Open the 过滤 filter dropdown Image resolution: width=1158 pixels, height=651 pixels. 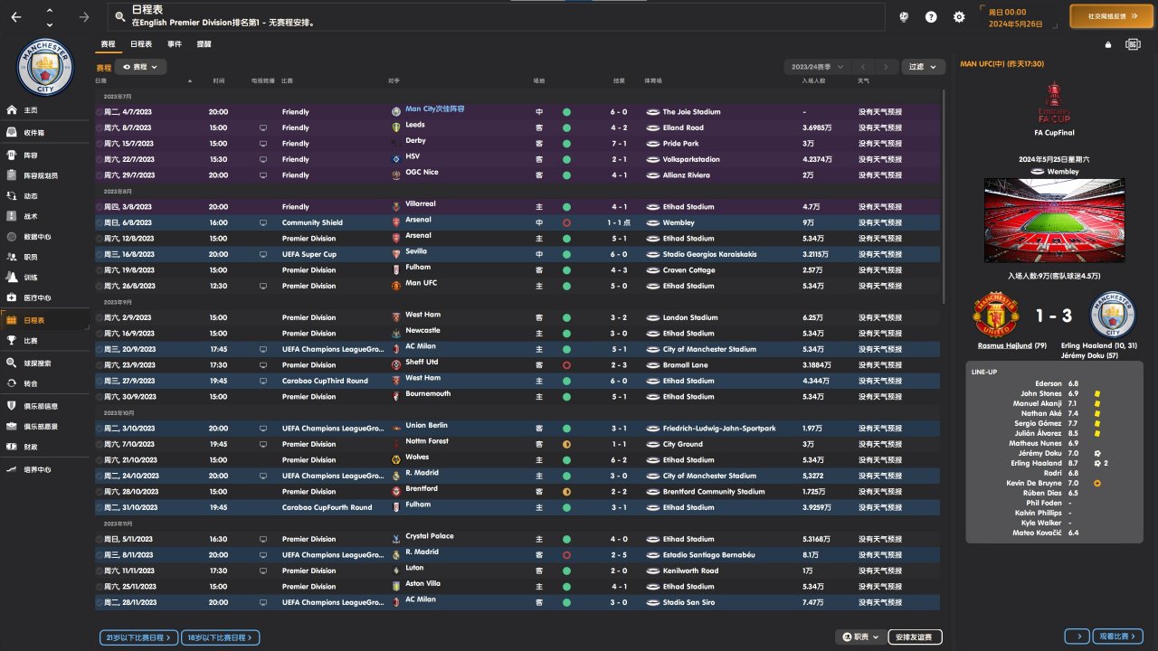[924, 67]
